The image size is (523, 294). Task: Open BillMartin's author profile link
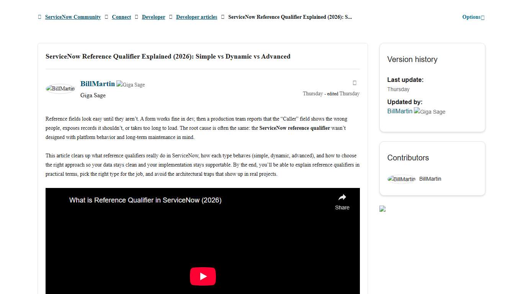pyautogui.click(x=97, y=83)
